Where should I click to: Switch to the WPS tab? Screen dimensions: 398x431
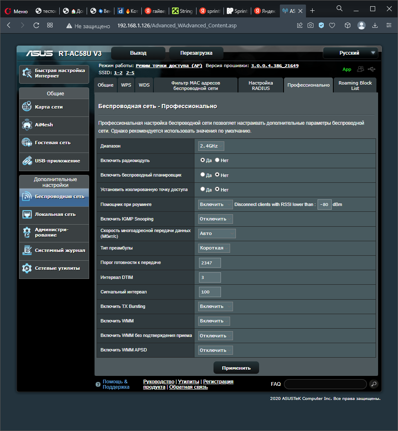click(126, 85)
